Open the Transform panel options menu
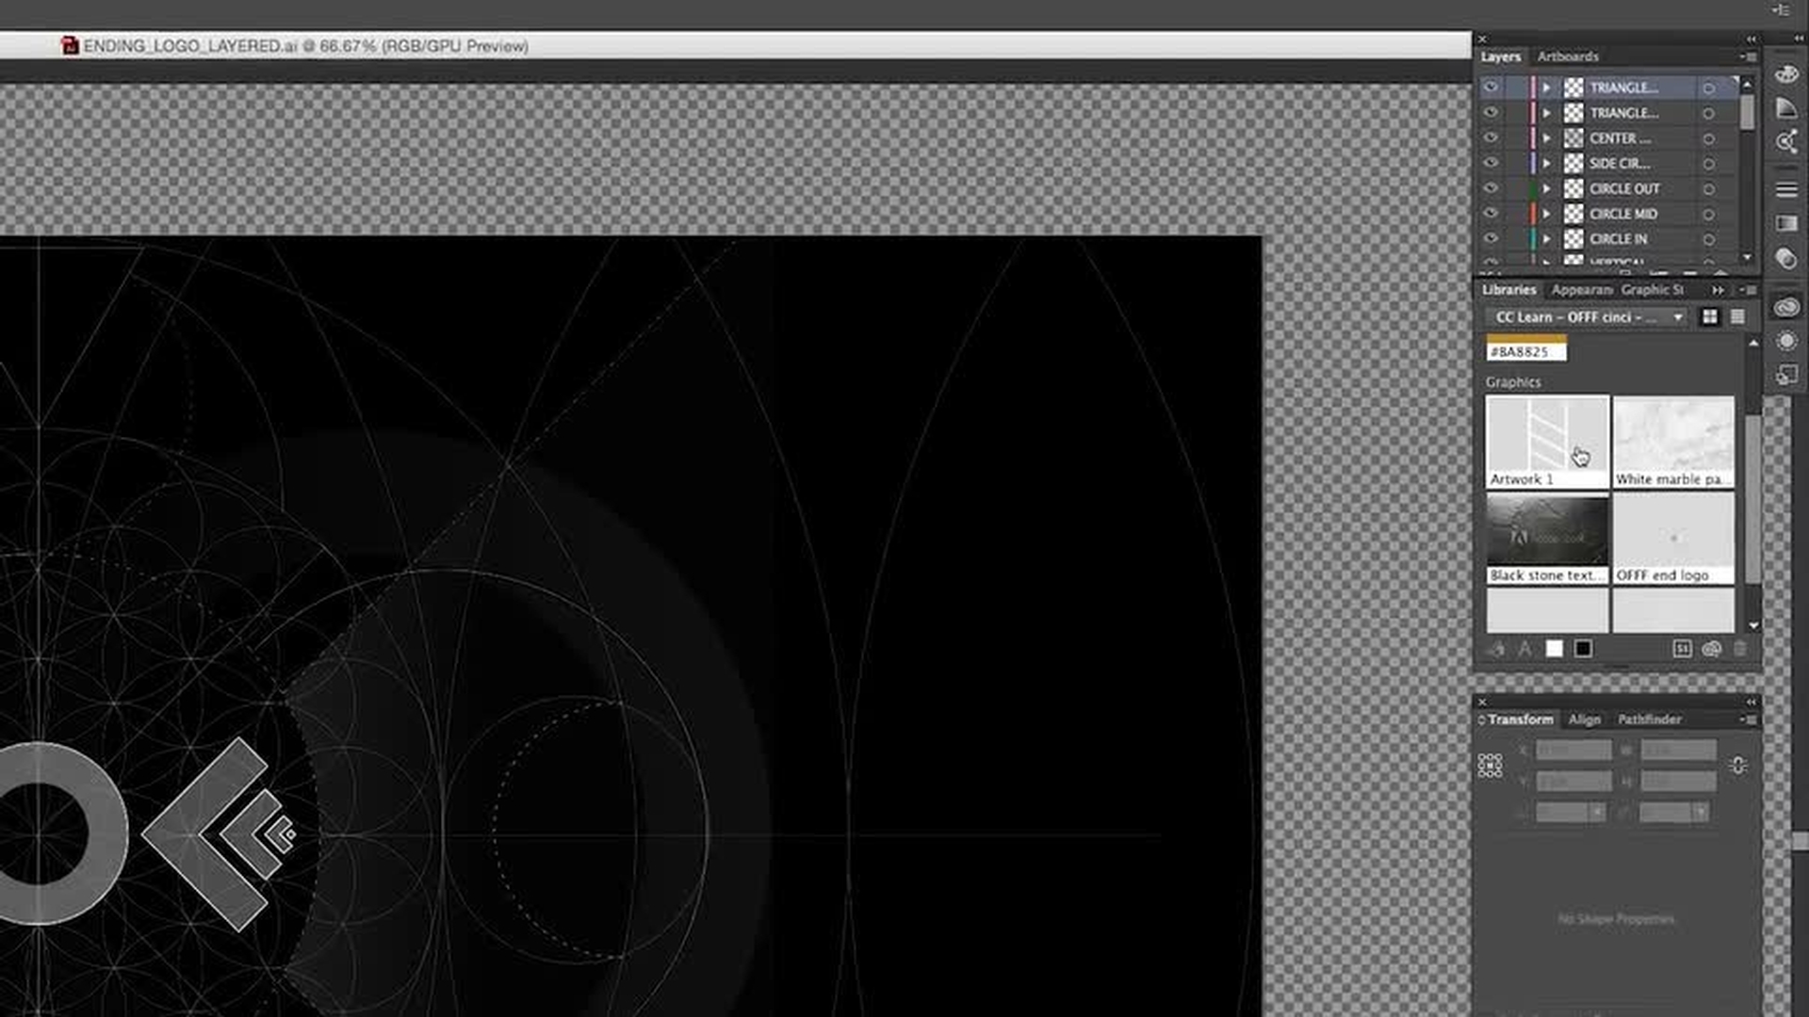The height and width of the screenshot is (1017, 1809). pos(1748,719)
